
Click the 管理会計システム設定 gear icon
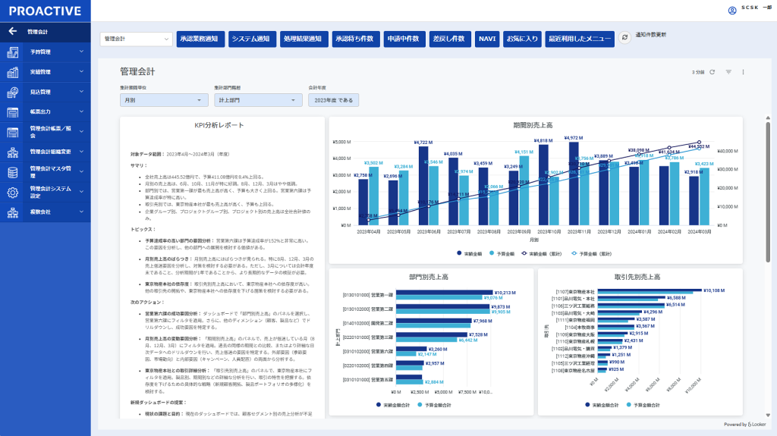(13, 192)
